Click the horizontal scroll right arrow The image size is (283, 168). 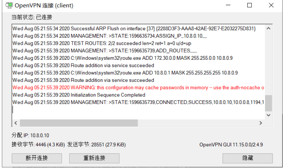[x=261, y=123]
